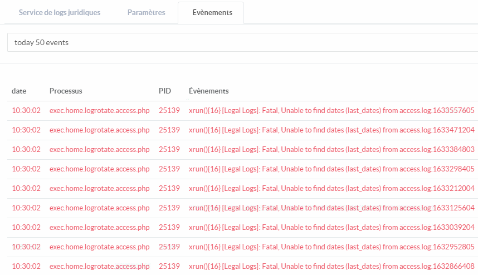The image size is (478, 275).
Task: Select the event mentioning access.log.1633212004
Action: [x=331, y=189]
